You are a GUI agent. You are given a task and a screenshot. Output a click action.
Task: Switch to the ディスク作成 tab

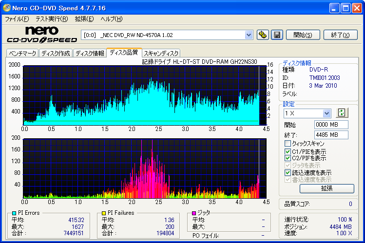coord(56,53)
